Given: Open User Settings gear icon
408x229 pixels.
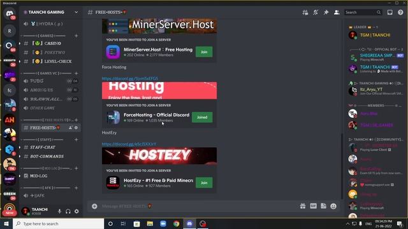Looking at the screenshot, I should click(x=76, y=211).
